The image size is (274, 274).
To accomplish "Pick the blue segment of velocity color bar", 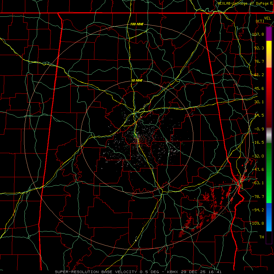I will [269, 217].
